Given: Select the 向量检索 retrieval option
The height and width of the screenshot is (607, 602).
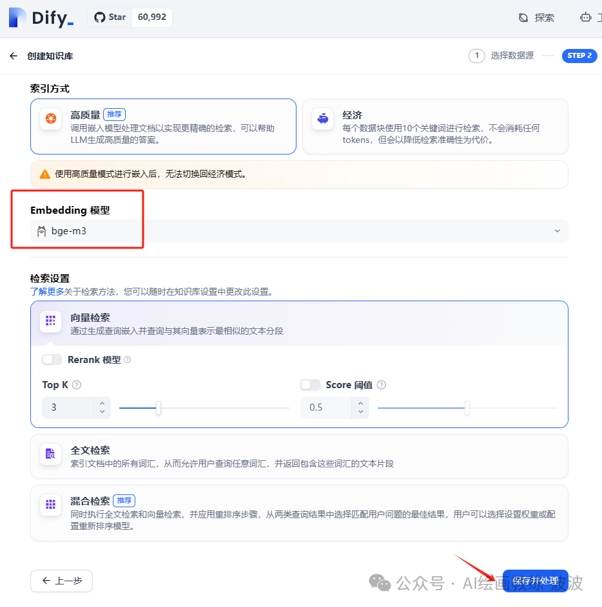Looking at the screenshot, I should click(299, 323).
